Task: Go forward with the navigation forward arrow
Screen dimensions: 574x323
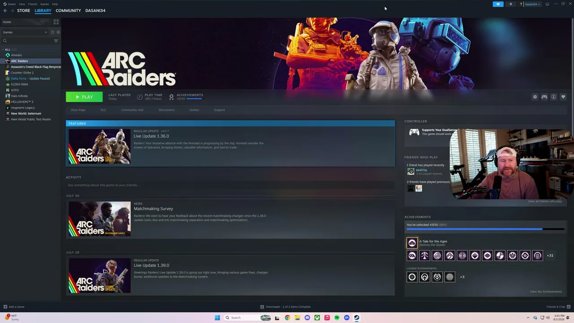Action: (x=12, y=10)
